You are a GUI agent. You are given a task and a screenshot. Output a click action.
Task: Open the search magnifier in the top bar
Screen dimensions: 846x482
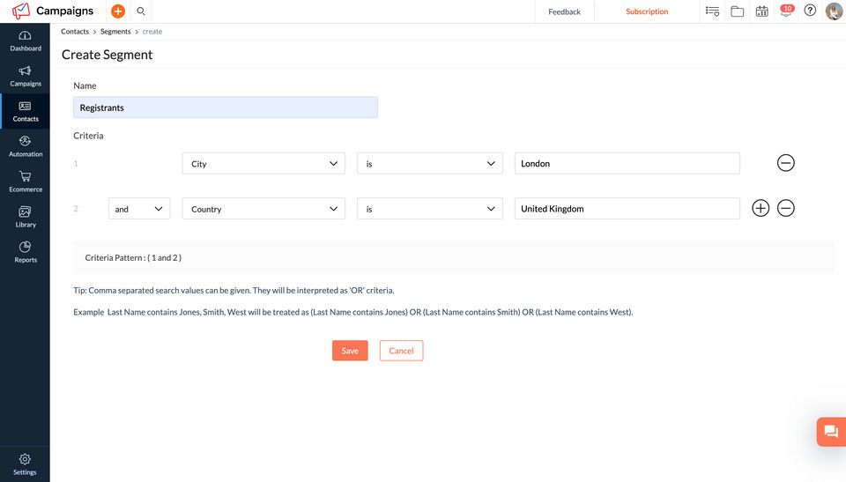(141, 11)
